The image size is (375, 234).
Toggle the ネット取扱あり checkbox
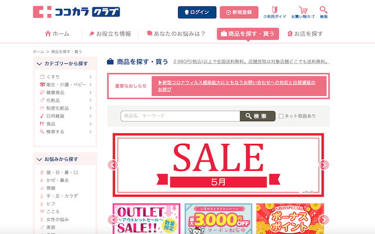(x=281, y=116)
